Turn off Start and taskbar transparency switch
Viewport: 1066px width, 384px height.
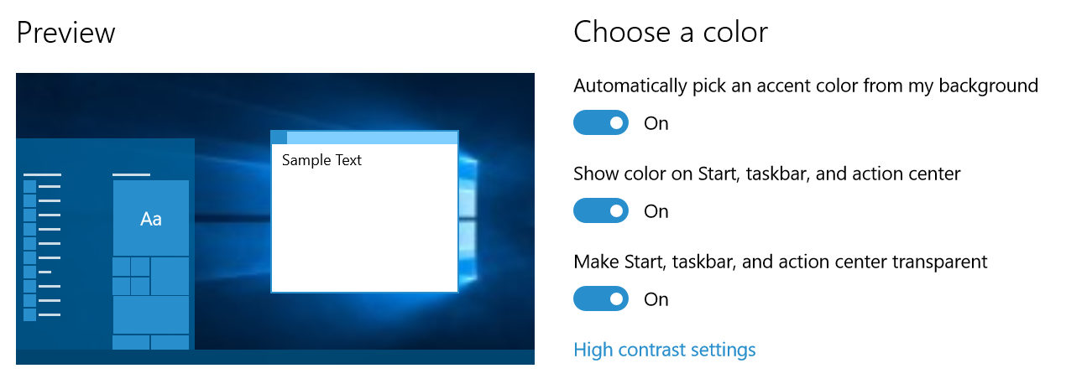600,298
